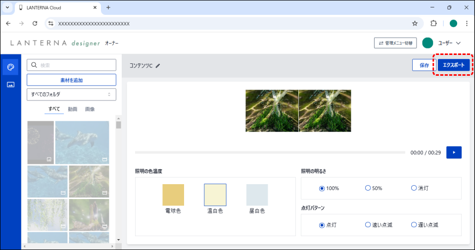Click the pencil icon to rename コンテンツC

coord(158,65)
